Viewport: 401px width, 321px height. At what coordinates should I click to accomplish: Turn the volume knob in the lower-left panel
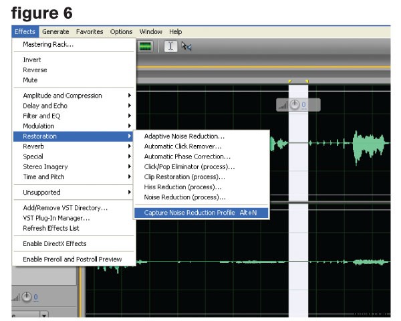click(x=27, y=297)
